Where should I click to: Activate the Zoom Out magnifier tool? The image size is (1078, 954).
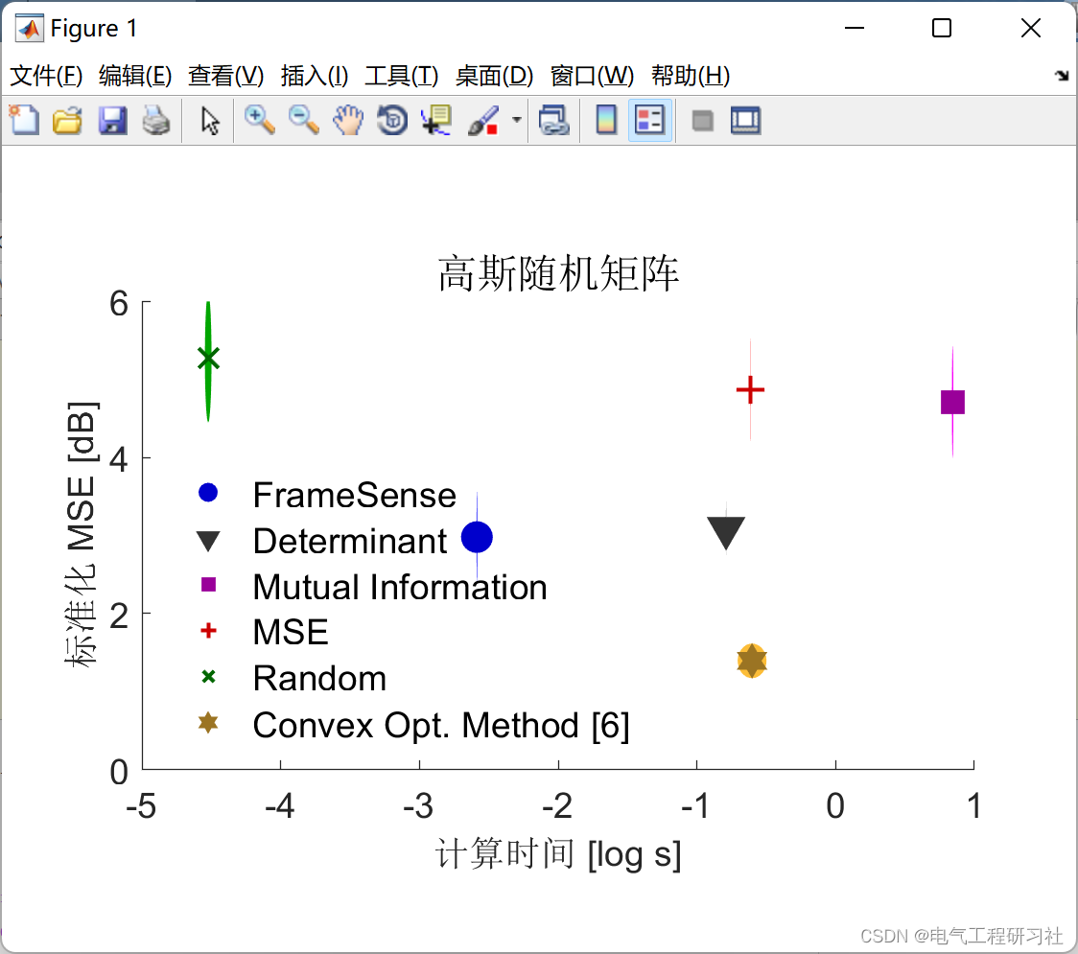pyautogui.click(x=303, y=120)
